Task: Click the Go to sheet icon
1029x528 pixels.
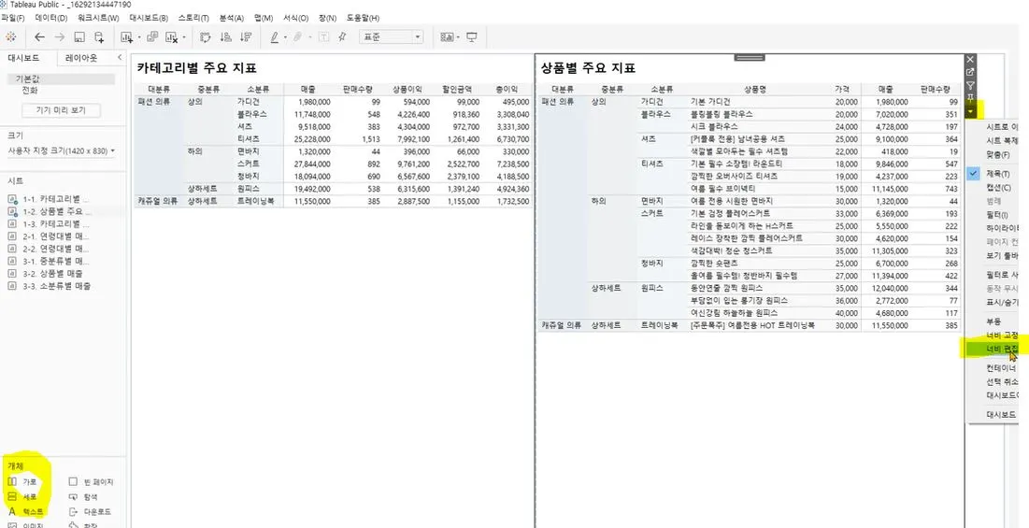Action: tap(971, 72)
